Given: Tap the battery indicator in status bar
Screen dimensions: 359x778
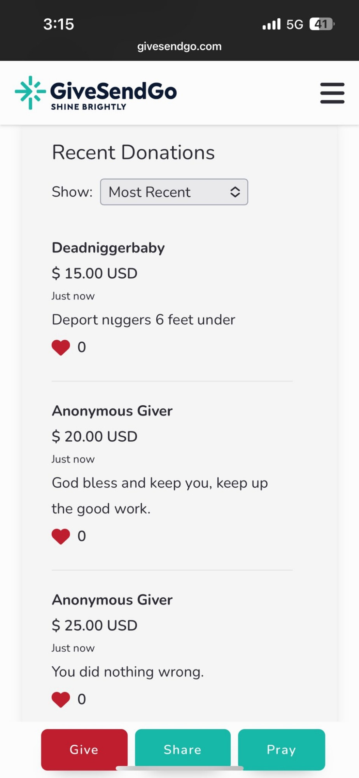Looking at the screenshot, I should click(322, 24).
